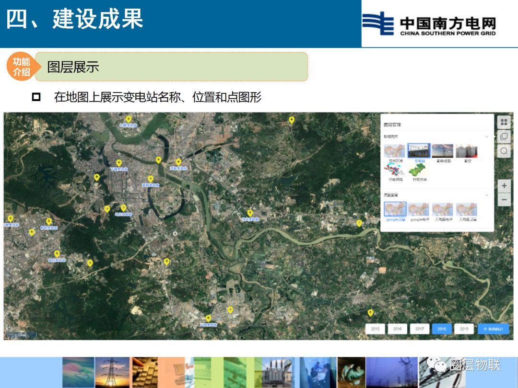
Task: Select the white transformer equipment layer thumbnail
Action: (467, 151)
